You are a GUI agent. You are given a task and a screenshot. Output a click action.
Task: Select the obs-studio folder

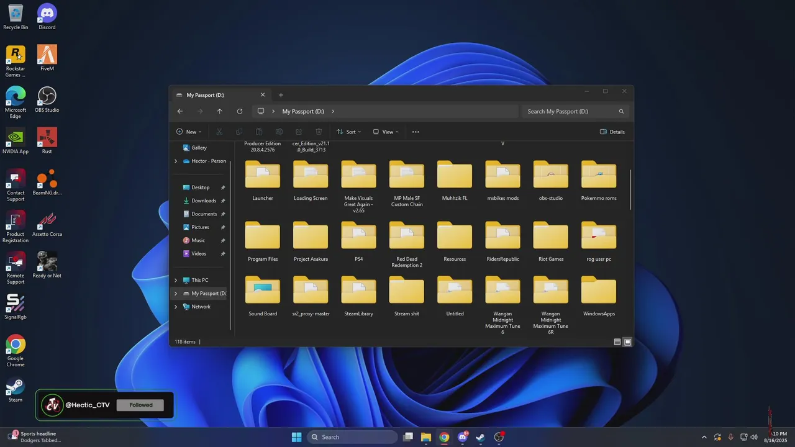click(x=551, y=180)
